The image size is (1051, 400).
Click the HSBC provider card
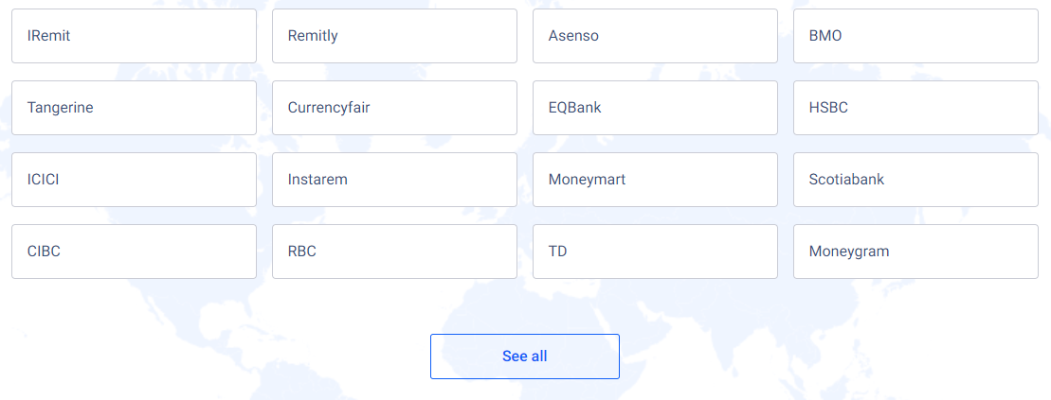(915, 108)
